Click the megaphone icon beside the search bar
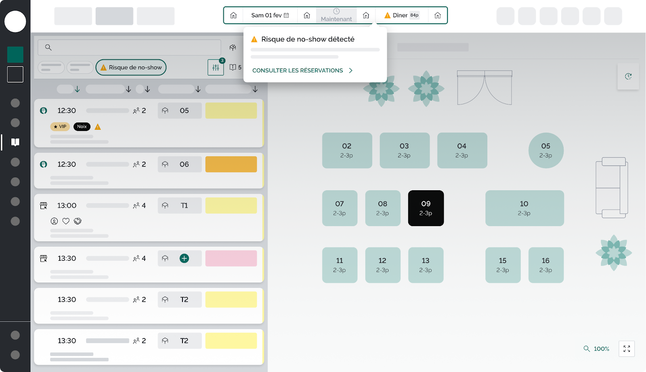The width and height of the screenshot is (646, 372). click(x=233, y=47)
